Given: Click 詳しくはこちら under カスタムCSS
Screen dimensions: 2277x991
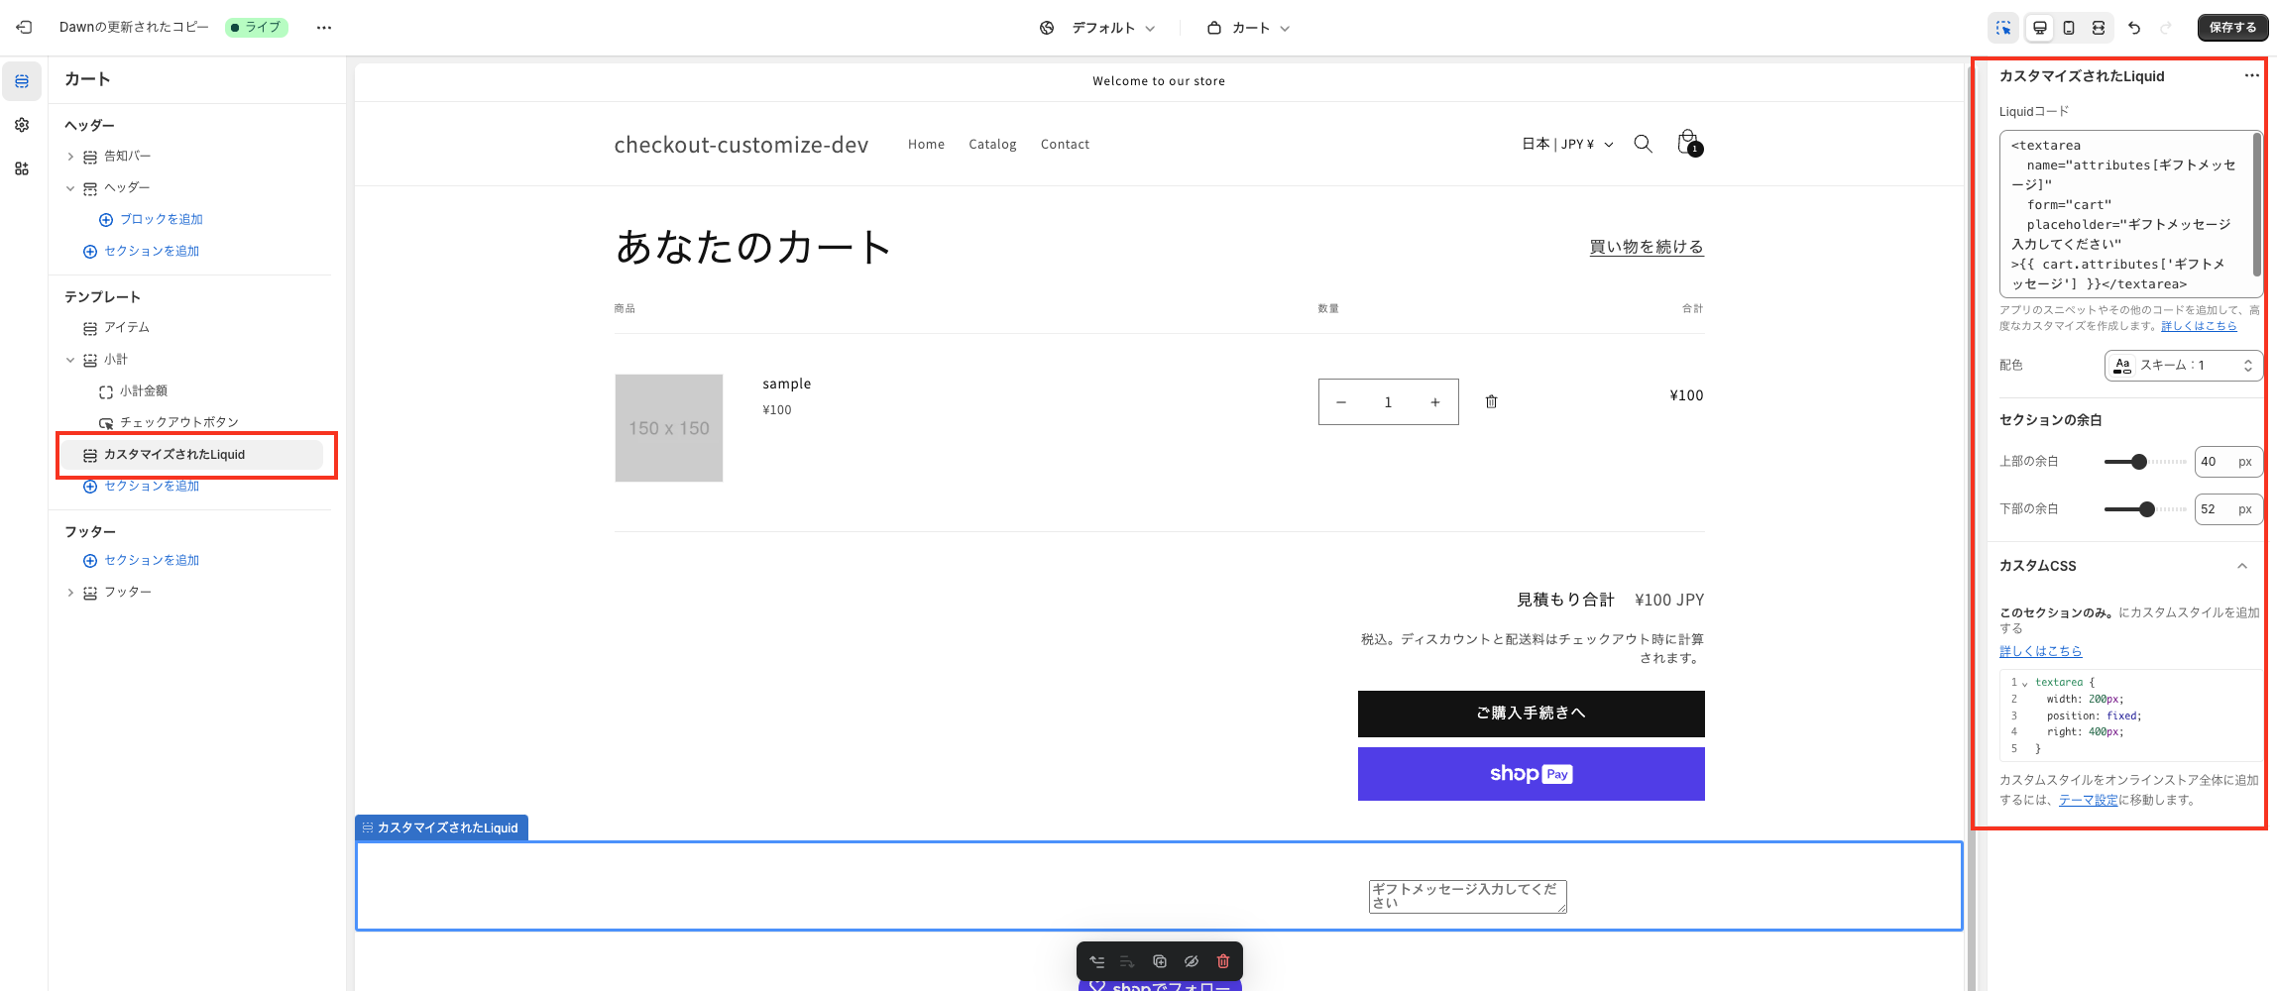Looking at the screenshot, I should click(x=2040, y=651).
